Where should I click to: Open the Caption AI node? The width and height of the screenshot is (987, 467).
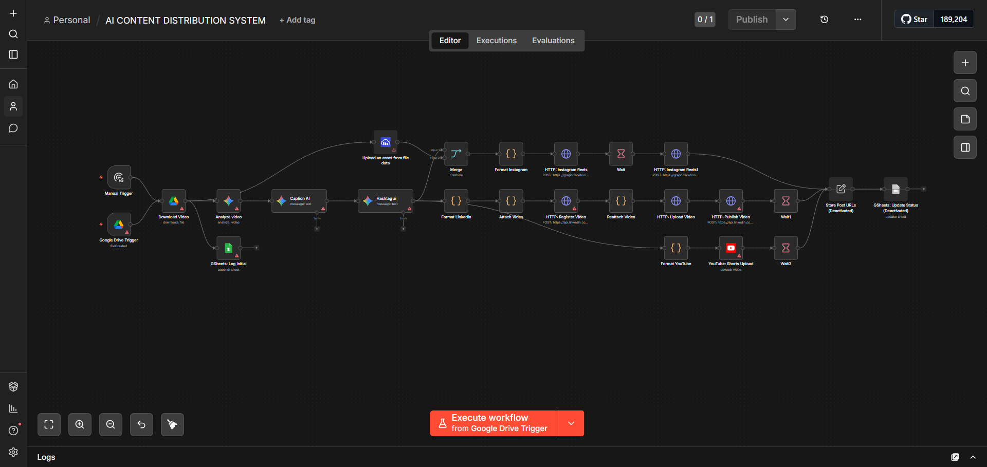point(299,201)
